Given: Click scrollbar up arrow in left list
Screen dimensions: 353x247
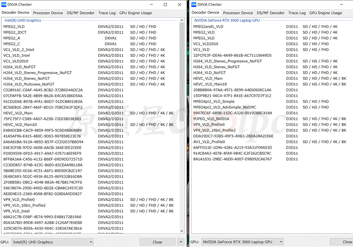Looking at the screenshot, I should (x=182, y=20).
